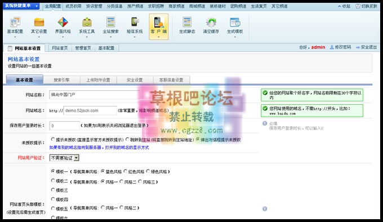383x222 pixels.
Task: Open 网站用户验证 dropdown (不需要验证)
Action: coord(64,158)
